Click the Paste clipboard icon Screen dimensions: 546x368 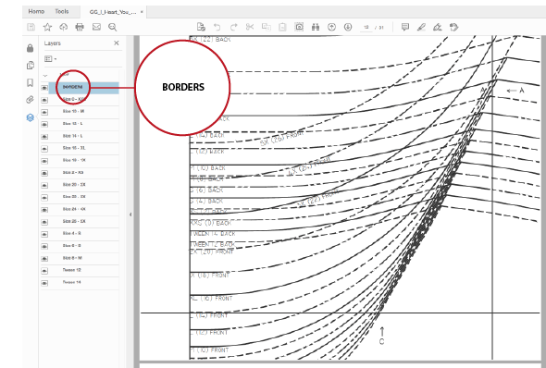point(282,27)
